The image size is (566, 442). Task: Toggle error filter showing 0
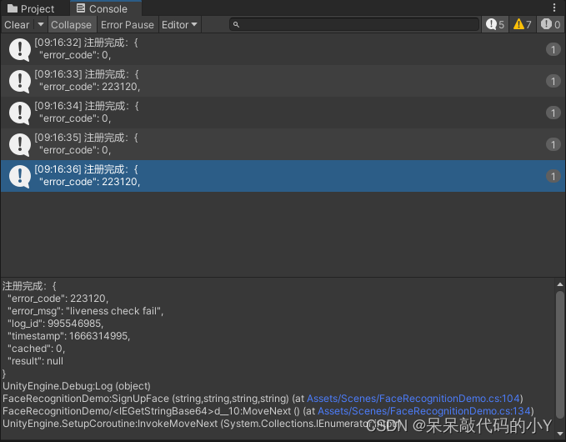pos(549,25)
